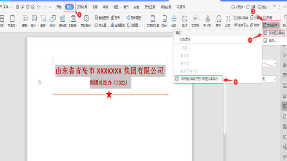Select the 插入 ribbon tab
Screen dimensions: 287x161
click(69, 7)
